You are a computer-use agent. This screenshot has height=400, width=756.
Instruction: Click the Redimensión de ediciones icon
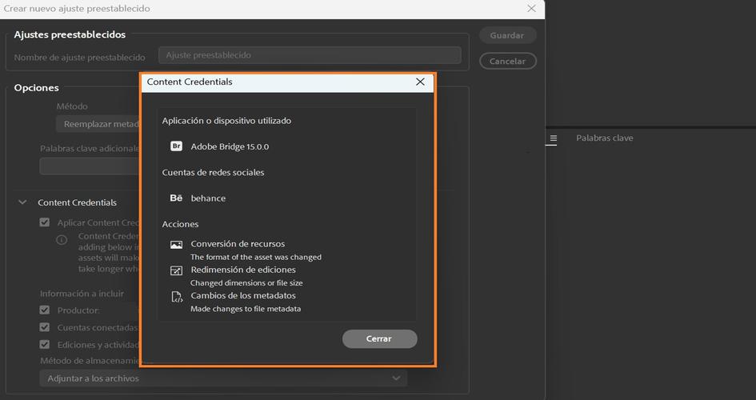pos(176,270)
